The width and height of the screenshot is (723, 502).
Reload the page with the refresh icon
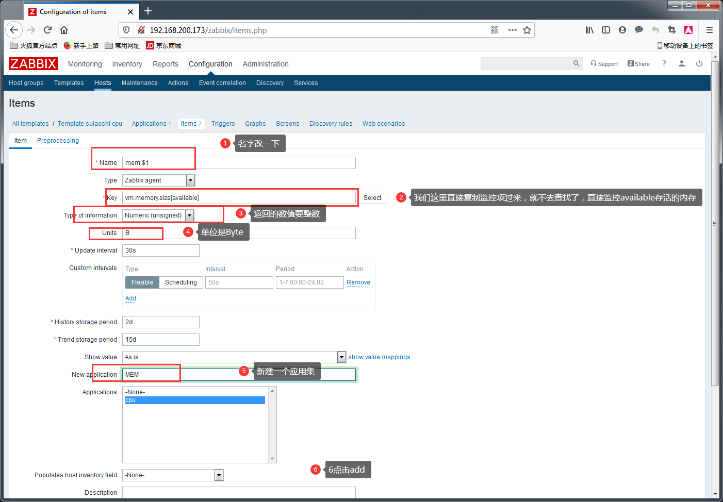(47, 30)
